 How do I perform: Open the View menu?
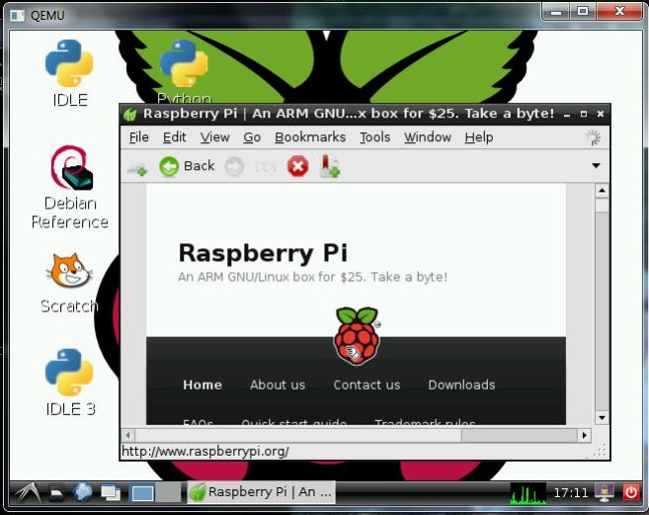[214, 137]
